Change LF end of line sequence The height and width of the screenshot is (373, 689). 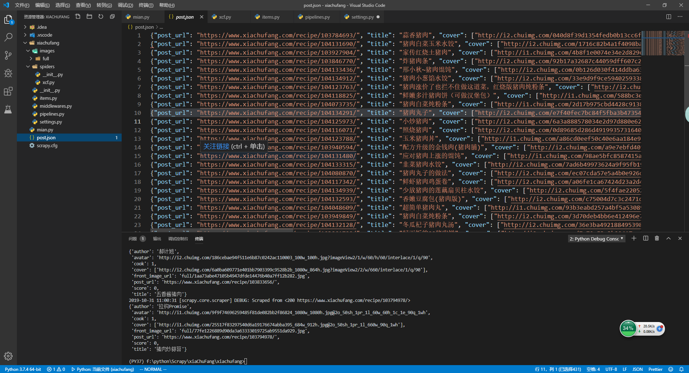625,369
